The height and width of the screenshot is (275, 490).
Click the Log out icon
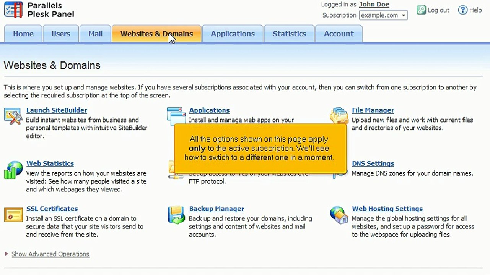pos(421,10)
